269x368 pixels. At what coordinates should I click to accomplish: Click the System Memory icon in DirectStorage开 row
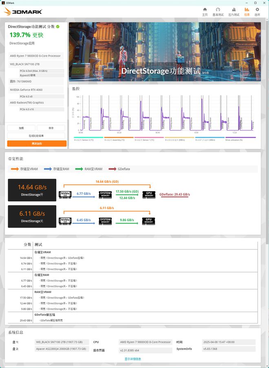(x=106, y=195)
